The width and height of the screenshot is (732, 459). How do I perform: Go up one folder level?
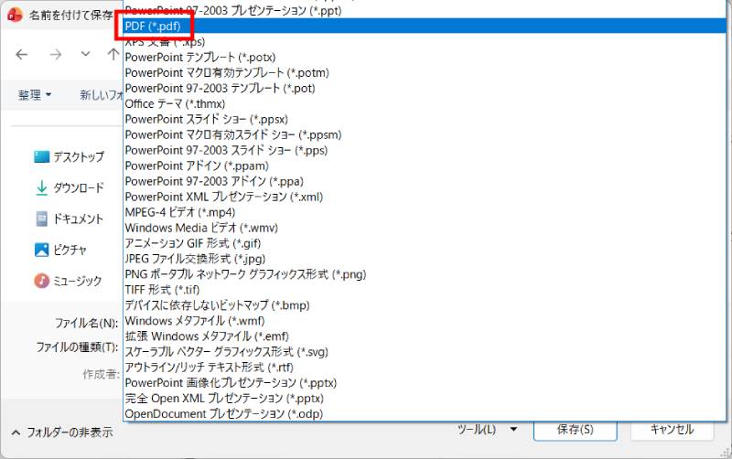(113, 55)
